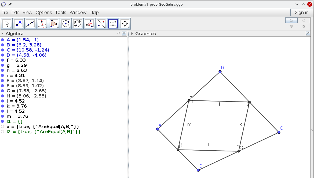Select the Move arrow tool
This screenshot has width=314, height=178.
(7, 24)
